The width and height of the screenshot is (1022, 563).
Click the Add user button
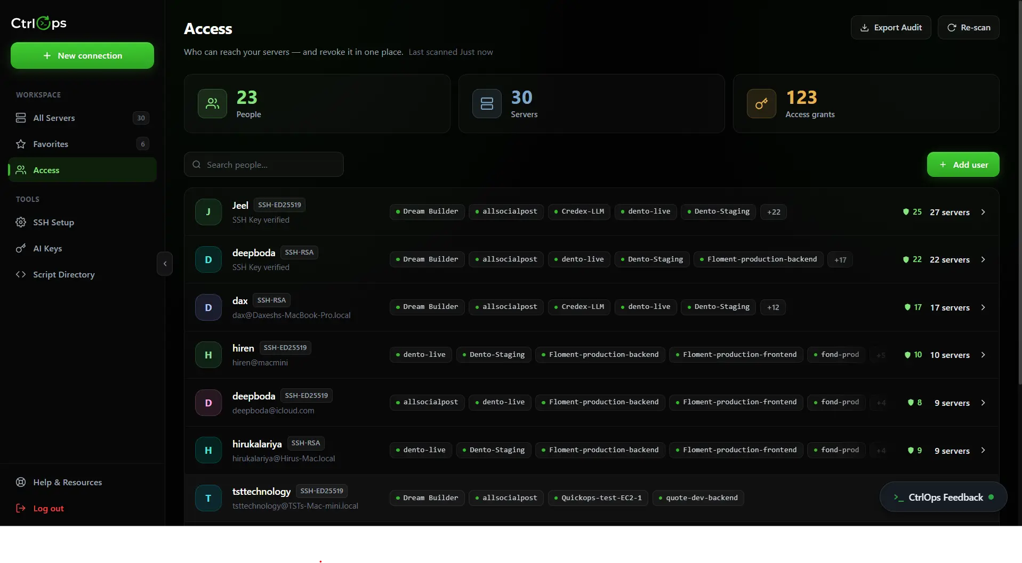(x=963, y=165)
